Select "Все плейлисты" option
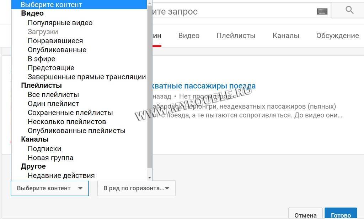 [x=53, y=95]
